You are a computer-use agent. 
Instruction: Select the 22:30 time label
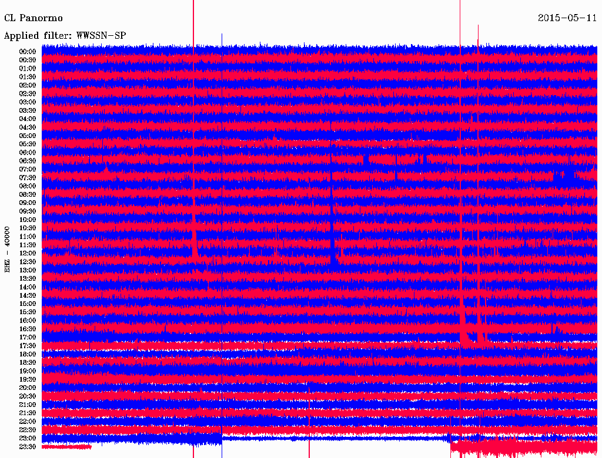coord(28,430)
